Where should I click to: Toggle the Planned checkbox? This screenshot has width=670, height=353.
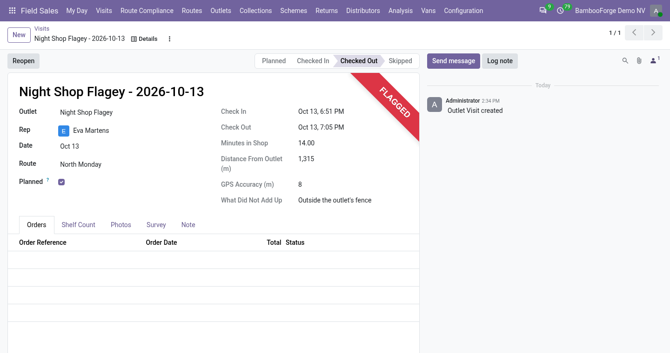point(61,182)
